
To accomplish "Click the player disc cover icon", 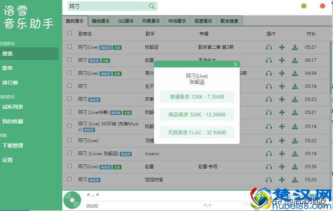I will coord(72,200).
